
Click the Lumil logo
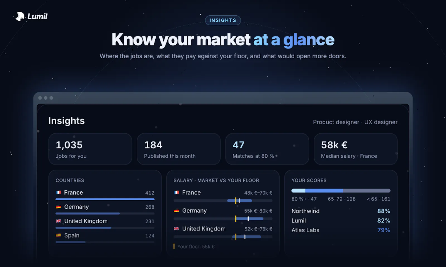click(31, 16)
